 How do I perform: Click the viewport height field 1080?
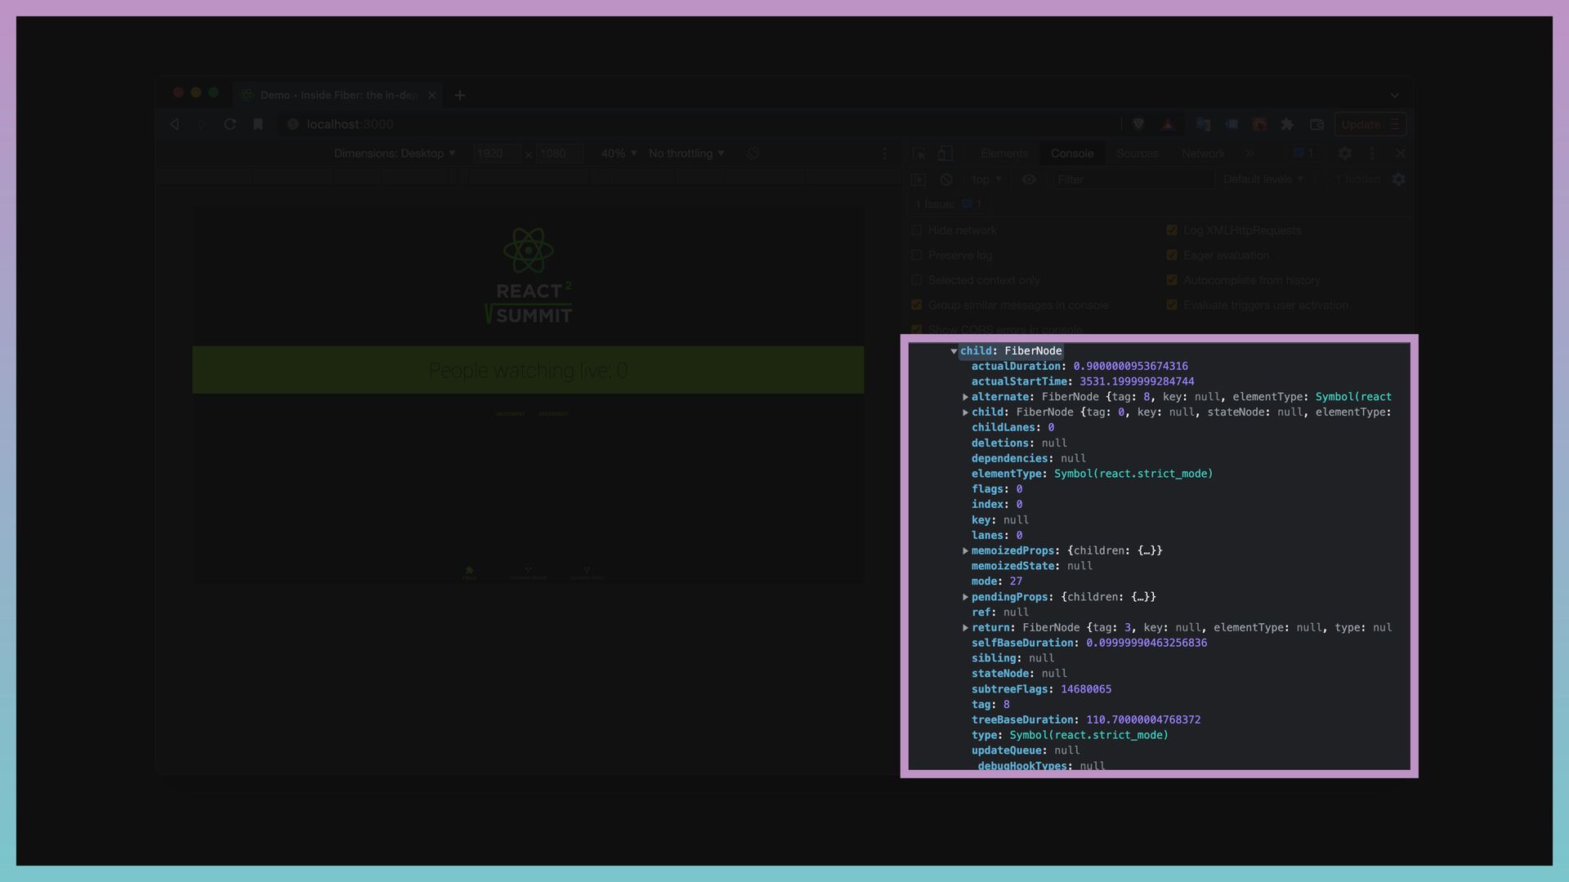click(x=560, y=154)
